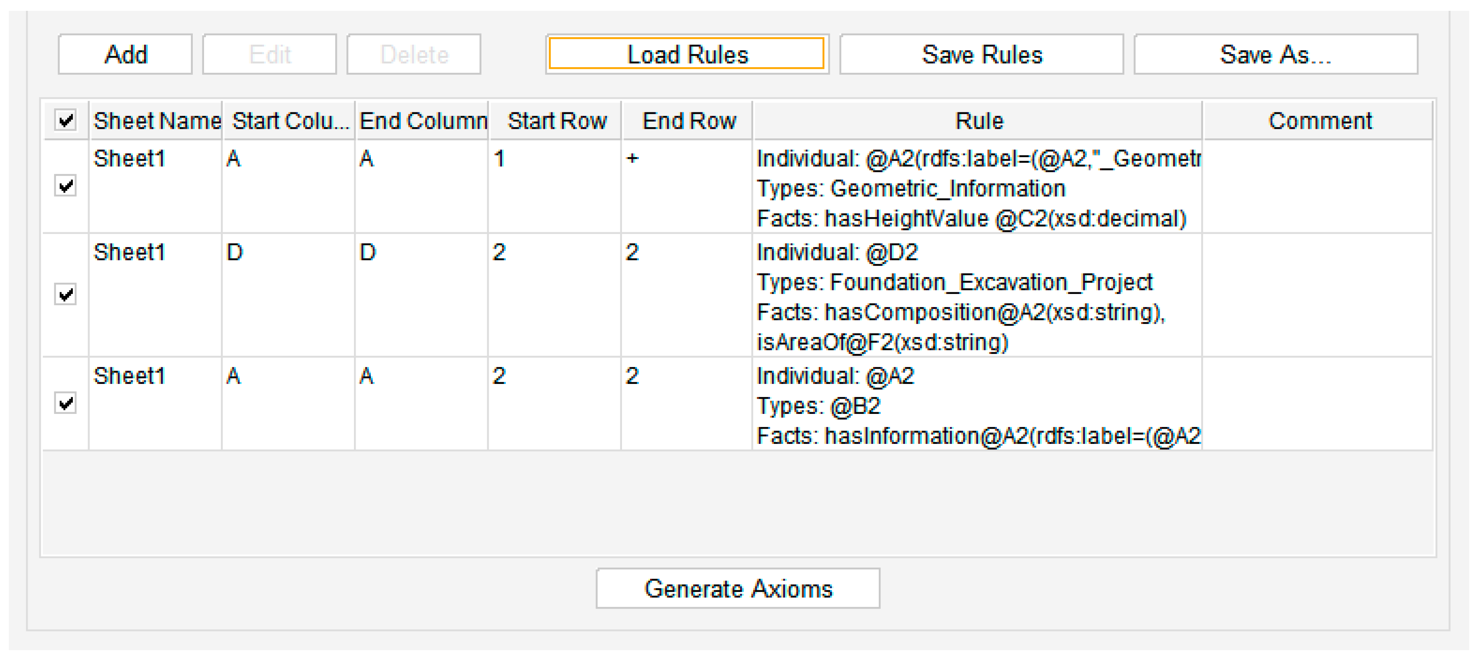Click the Start Column header

289,120
